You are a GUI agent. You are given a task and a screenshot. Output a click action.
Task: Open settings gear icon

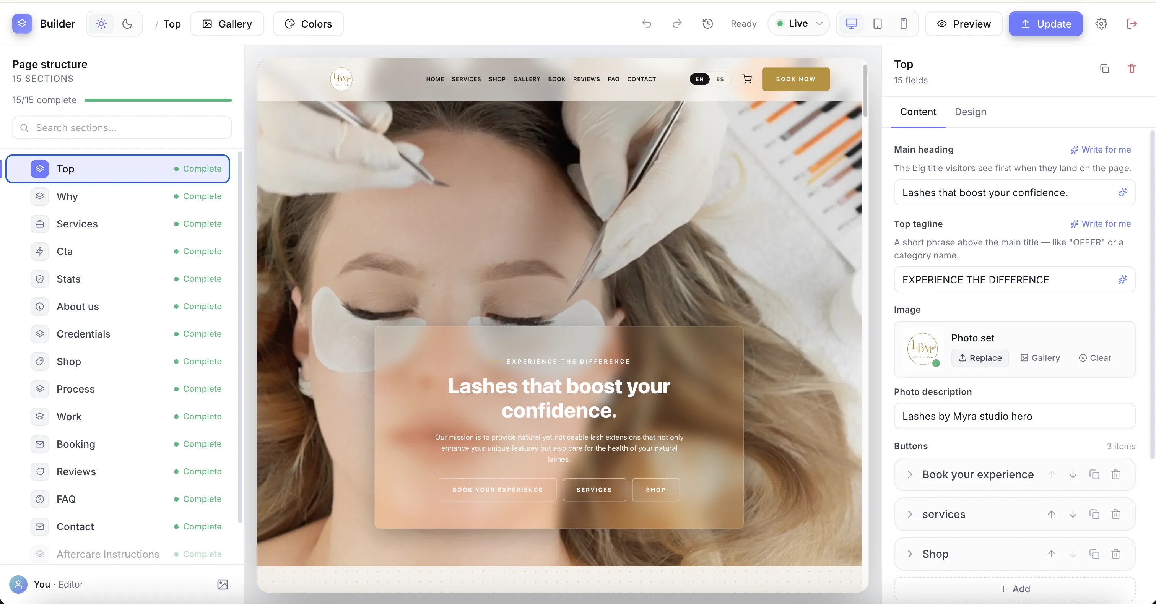[x=1101, y=23]
